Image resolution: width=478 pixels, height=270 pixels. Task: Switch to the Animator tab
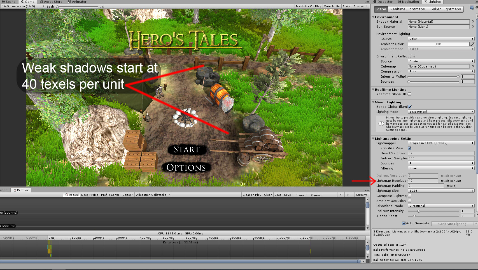(77, 2)
